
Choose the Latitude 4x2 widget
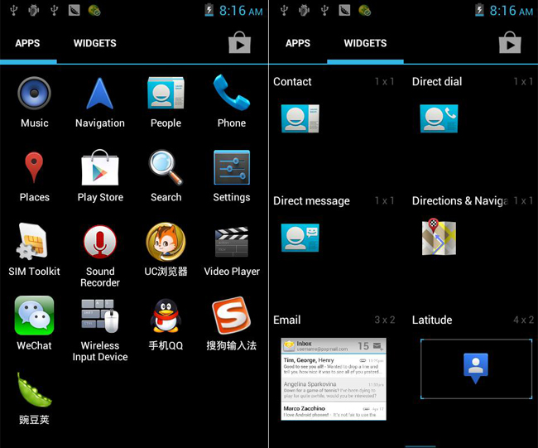point(476,369)
